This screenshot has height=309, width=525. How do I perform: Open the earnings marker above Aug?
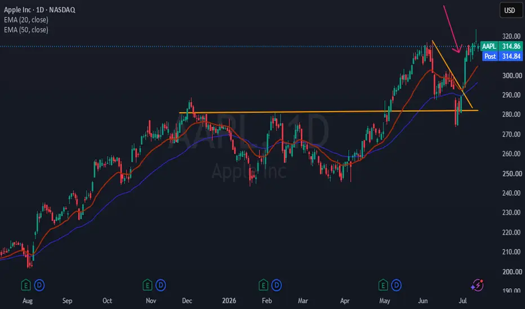26,285
